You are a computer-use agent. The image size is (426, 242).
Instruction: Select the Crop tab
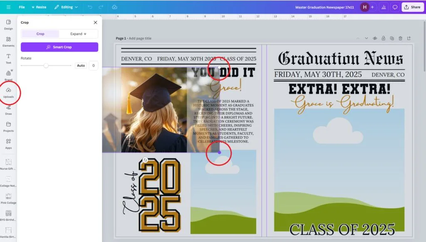[40, 34]
